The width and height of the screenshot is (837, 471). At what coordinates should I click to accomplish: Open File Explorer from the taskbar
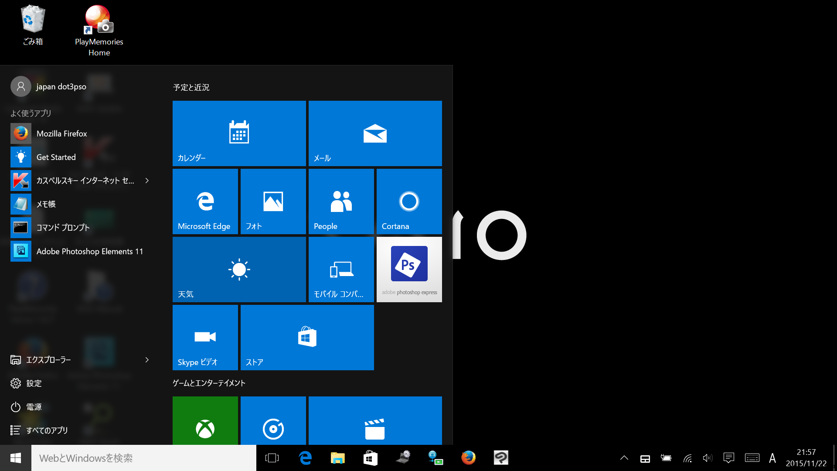click(x=338, y=458)
